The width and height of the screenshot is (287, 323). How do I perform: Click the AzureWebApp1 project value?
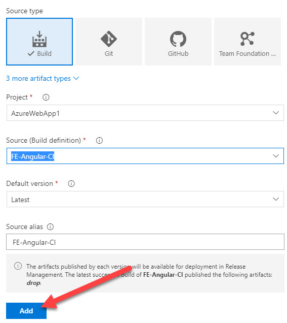pos(35,113)
